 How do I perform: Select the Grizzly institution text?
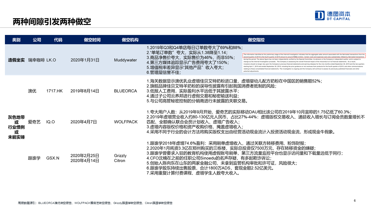click(120, 155)
